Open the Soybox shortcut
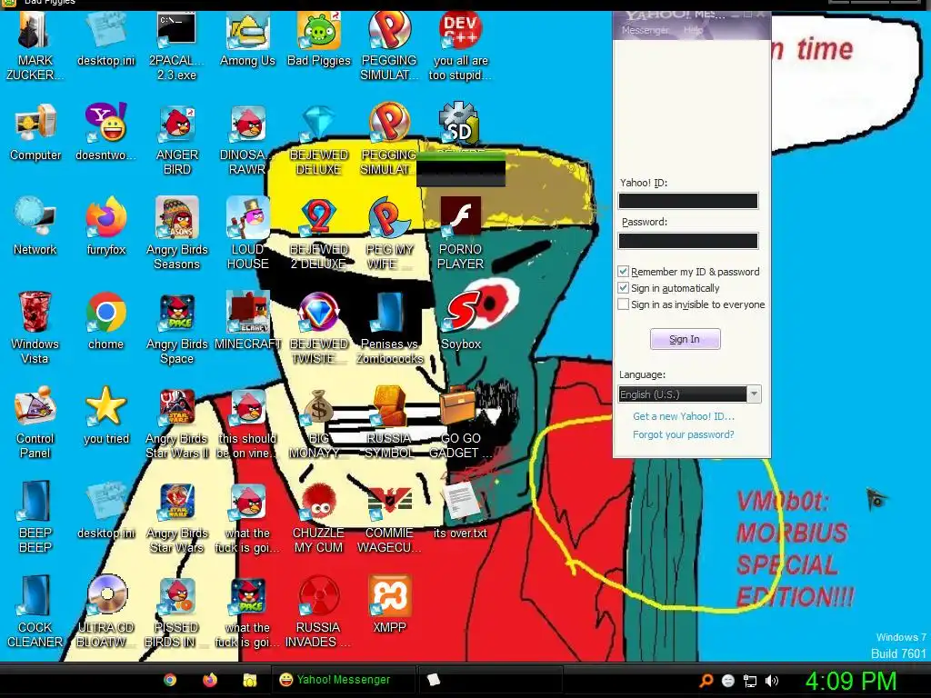 point(461,323)
